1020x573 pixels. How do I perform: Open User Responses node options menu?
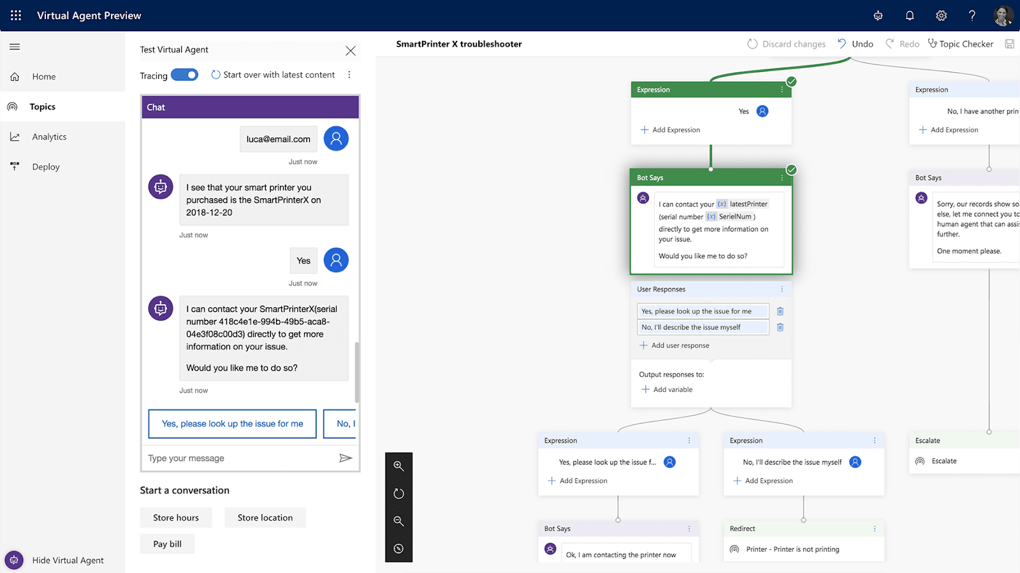coord(782,289)
